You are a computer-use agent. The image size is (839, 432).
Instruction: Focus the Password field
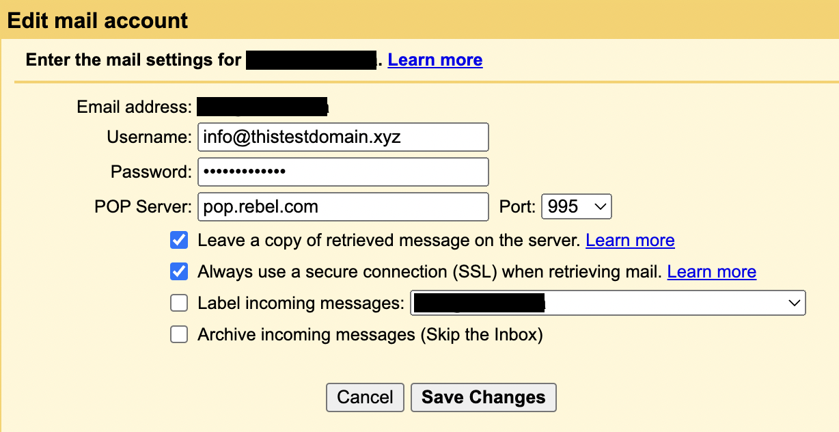tap(343, 172)
